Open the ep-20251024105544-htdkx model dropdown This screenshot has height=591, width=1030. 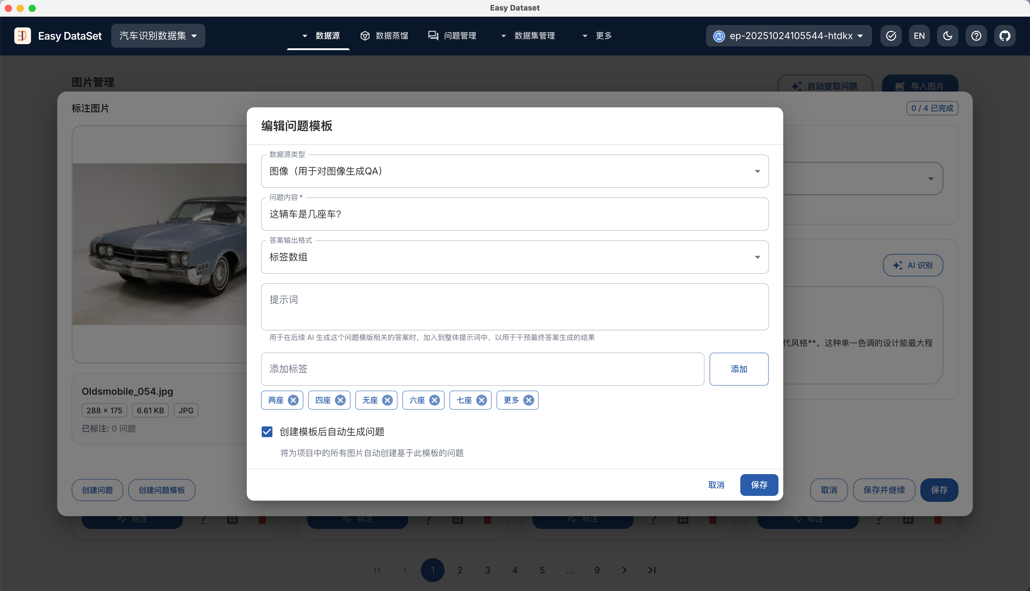(x=788, y=36)
